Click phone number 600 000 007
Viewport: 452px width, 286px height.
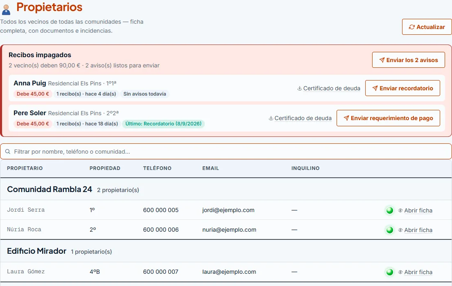(161, 272)
